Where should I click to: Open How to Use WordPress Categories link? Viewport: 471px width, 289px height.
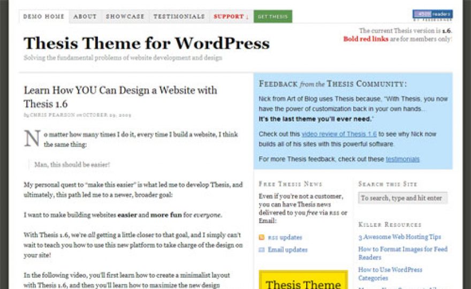pos(390,273)
